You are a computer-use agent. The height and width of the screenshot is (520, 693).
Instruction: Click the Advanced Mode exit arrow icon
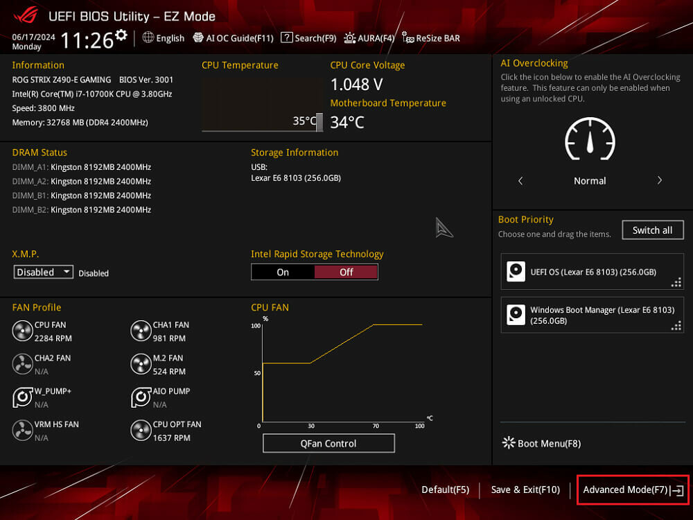(677, 490)
